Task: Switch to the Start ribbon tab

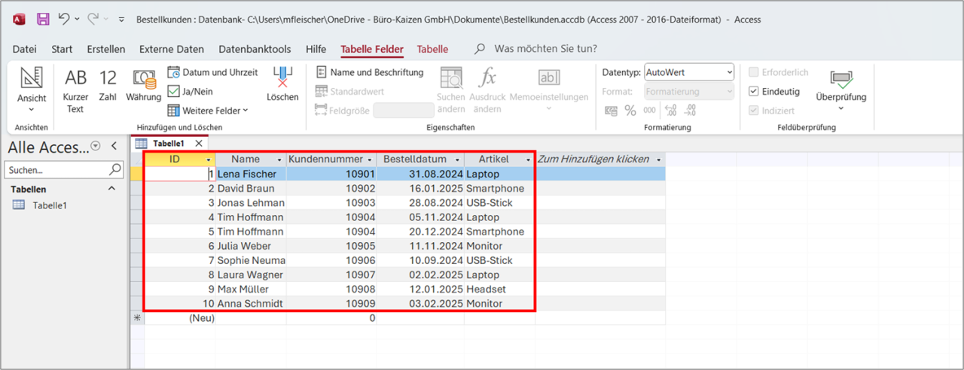Action: coord(62,49)
